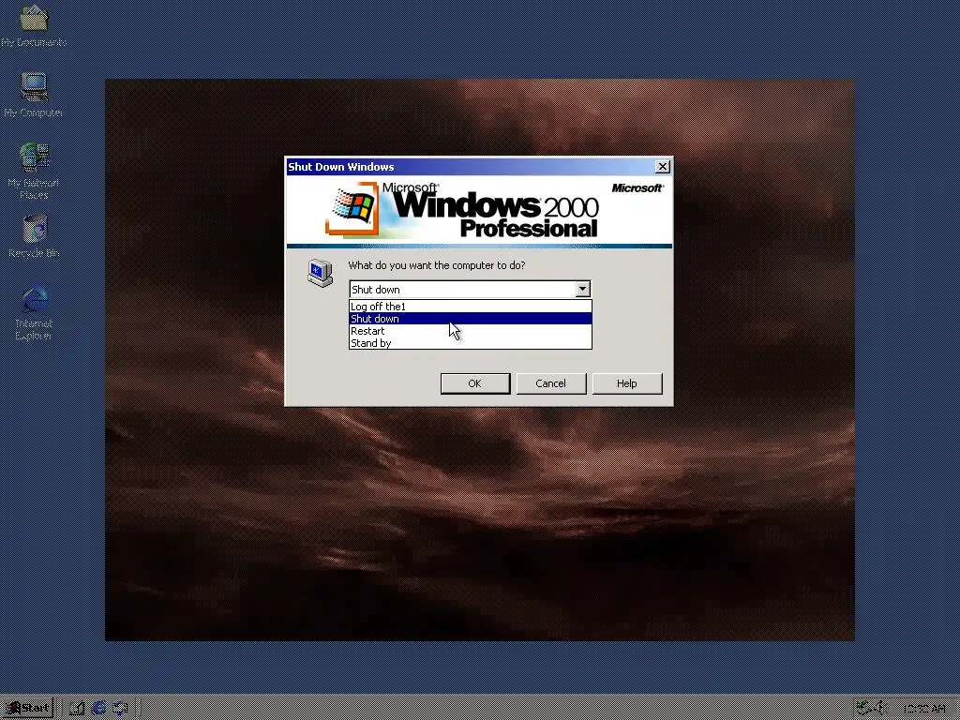The height and width of the screenshot is (720, 960).
Task: Launch Internet Explorer from quick launch
Action: click(x=98, y=709)
